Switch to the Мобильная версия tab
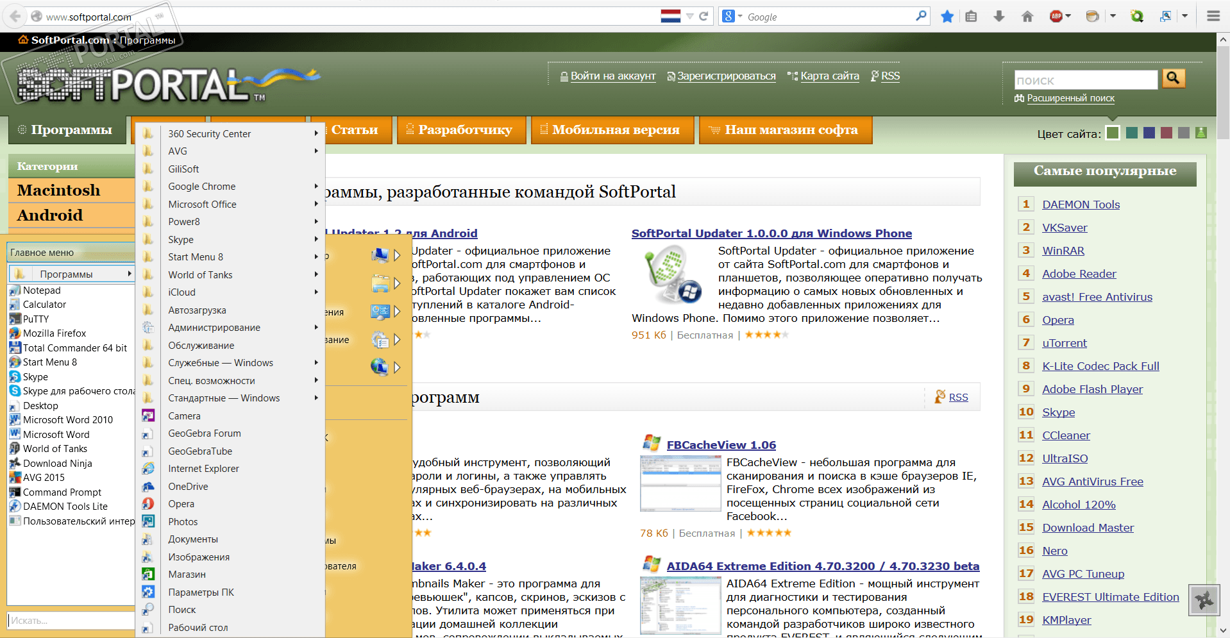 click(x=612, y=130)
